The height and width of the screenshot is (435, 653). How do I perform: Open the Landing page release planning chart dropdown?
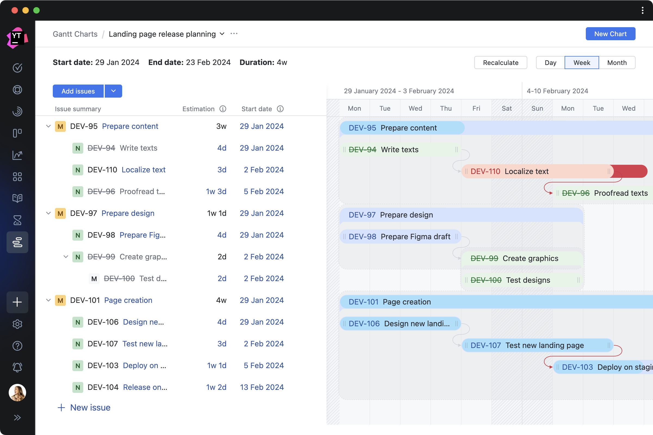coord(222,34)
